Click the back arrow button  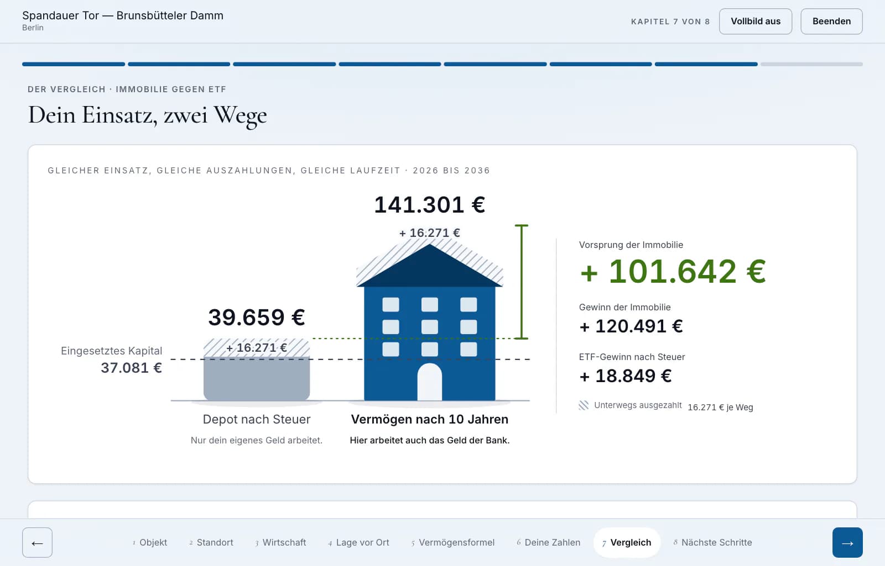(x=37, y=542)
